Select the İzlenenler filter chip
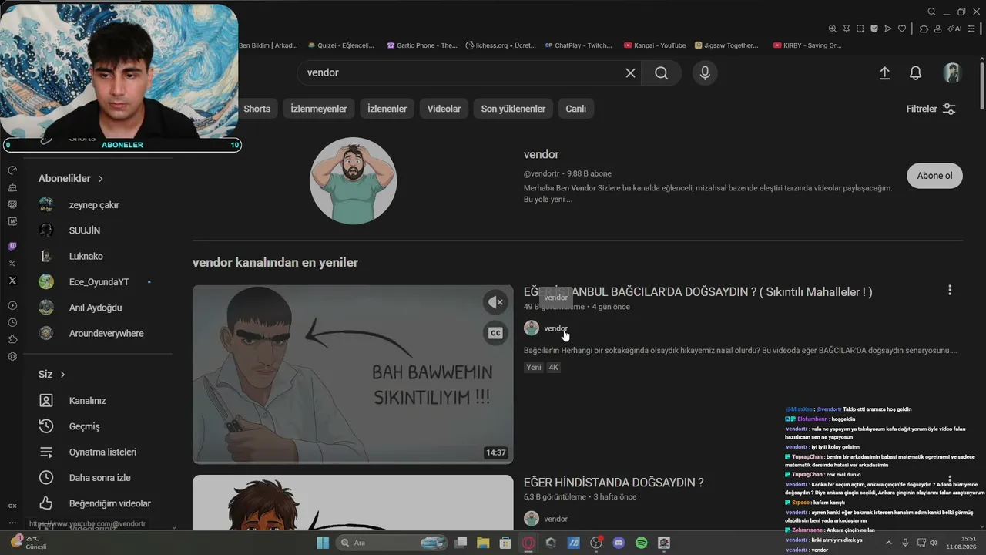The width and height of the screenshot is (986, 555). click(x=387, y=109)
